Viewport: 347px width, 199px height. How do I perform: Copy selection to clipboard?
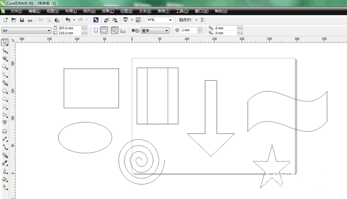49,20
